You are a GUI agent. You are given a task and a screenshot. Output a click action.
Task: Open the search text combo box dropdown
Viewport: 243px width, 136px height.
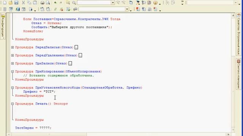[113, 3]
